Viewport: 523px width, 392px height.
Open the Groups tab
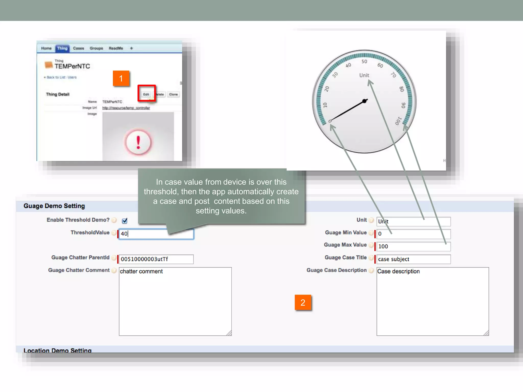coord(96,48)
